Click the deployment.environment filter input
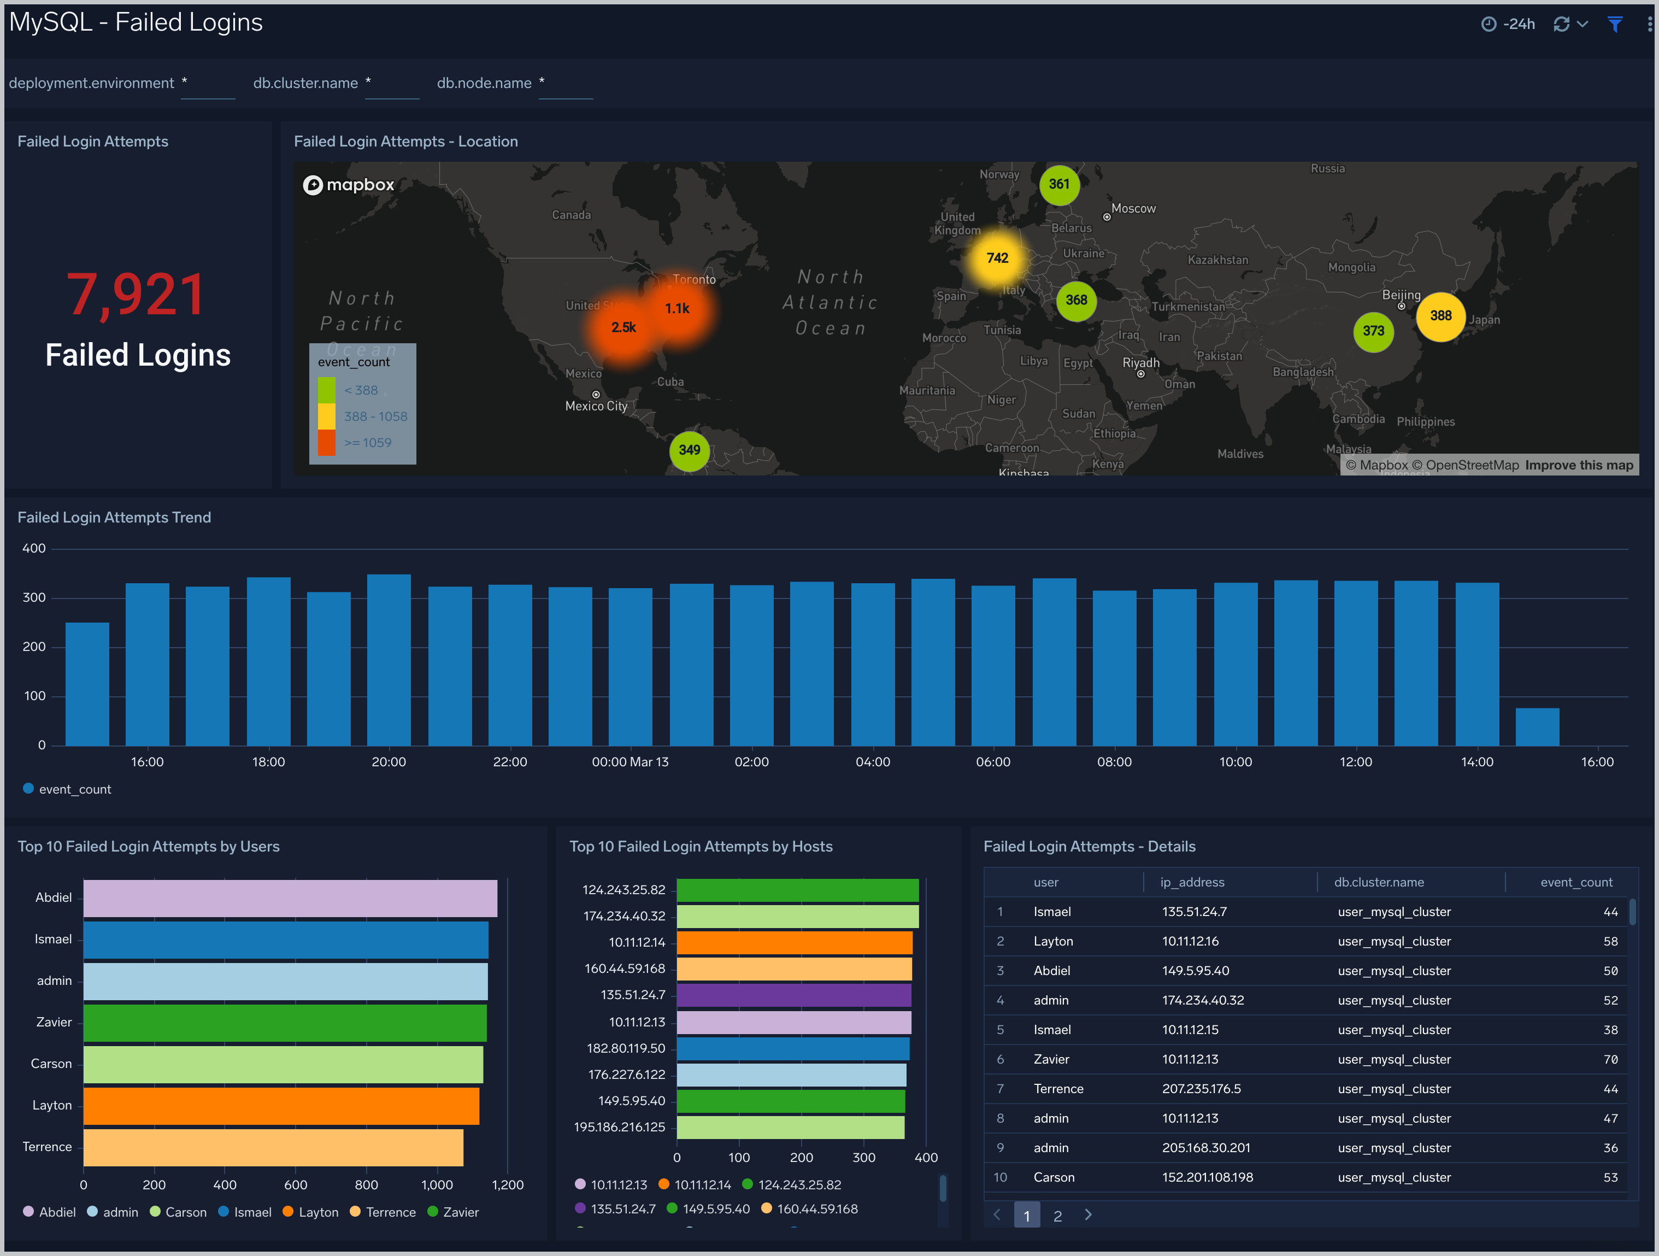Screen dimensions: 1659x1256 point(208,84)
